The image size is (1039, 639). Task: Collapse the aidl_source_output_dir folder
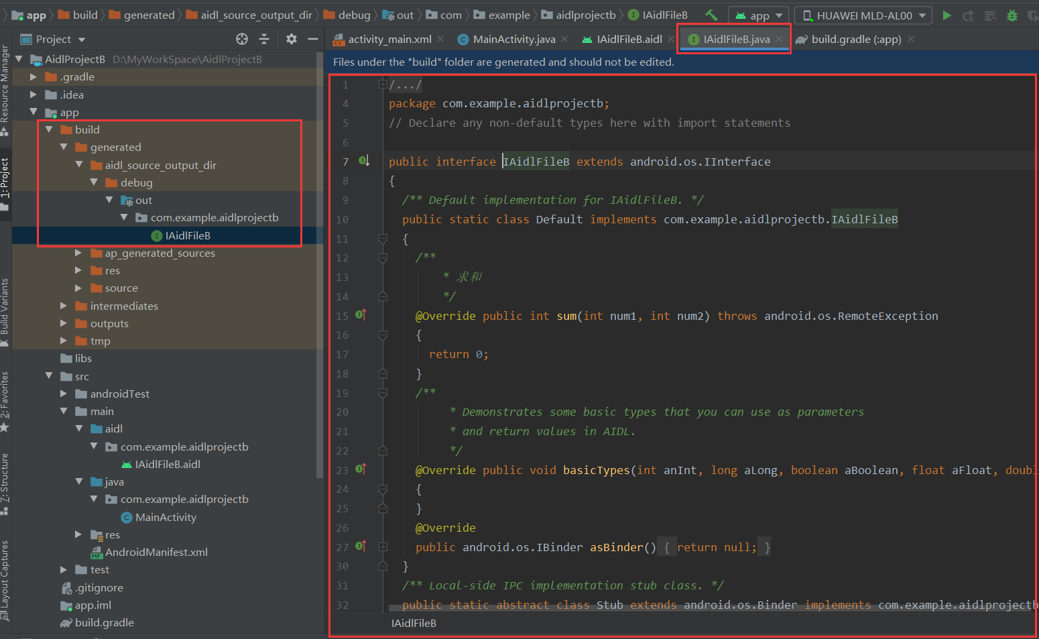(79, 165)
